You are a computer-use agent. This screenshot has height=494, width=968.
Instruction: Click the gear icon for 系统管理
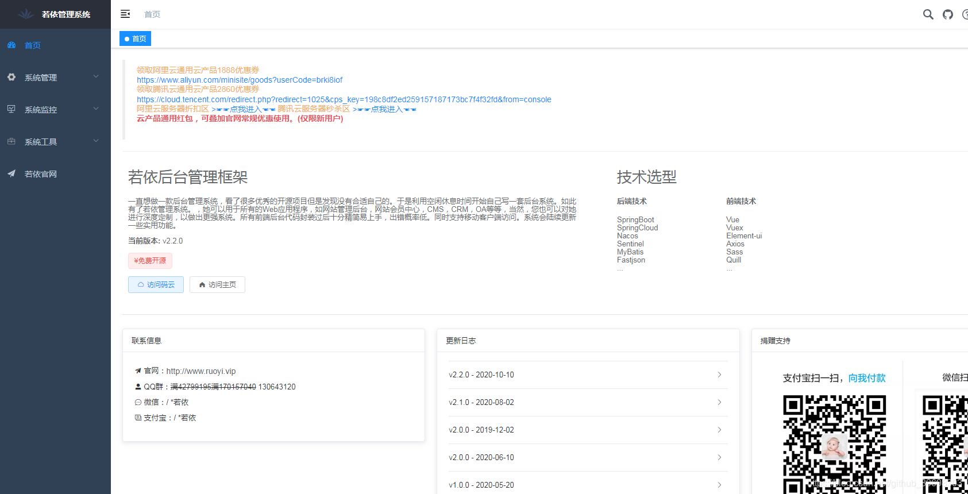coord(11,77)
